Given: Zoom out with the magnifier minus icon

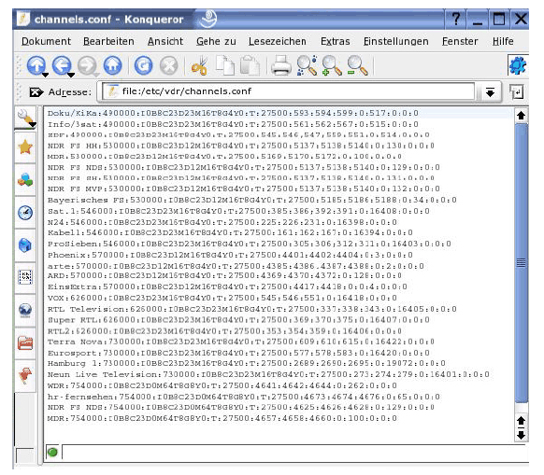Looking at the screenshot, I should [357, 65].
